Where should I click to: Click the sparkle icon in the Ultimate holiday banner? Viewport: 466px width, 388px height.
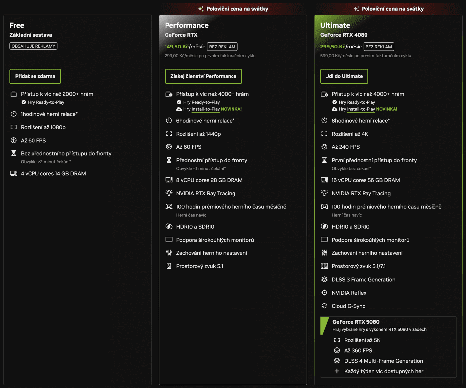point(357,8)
